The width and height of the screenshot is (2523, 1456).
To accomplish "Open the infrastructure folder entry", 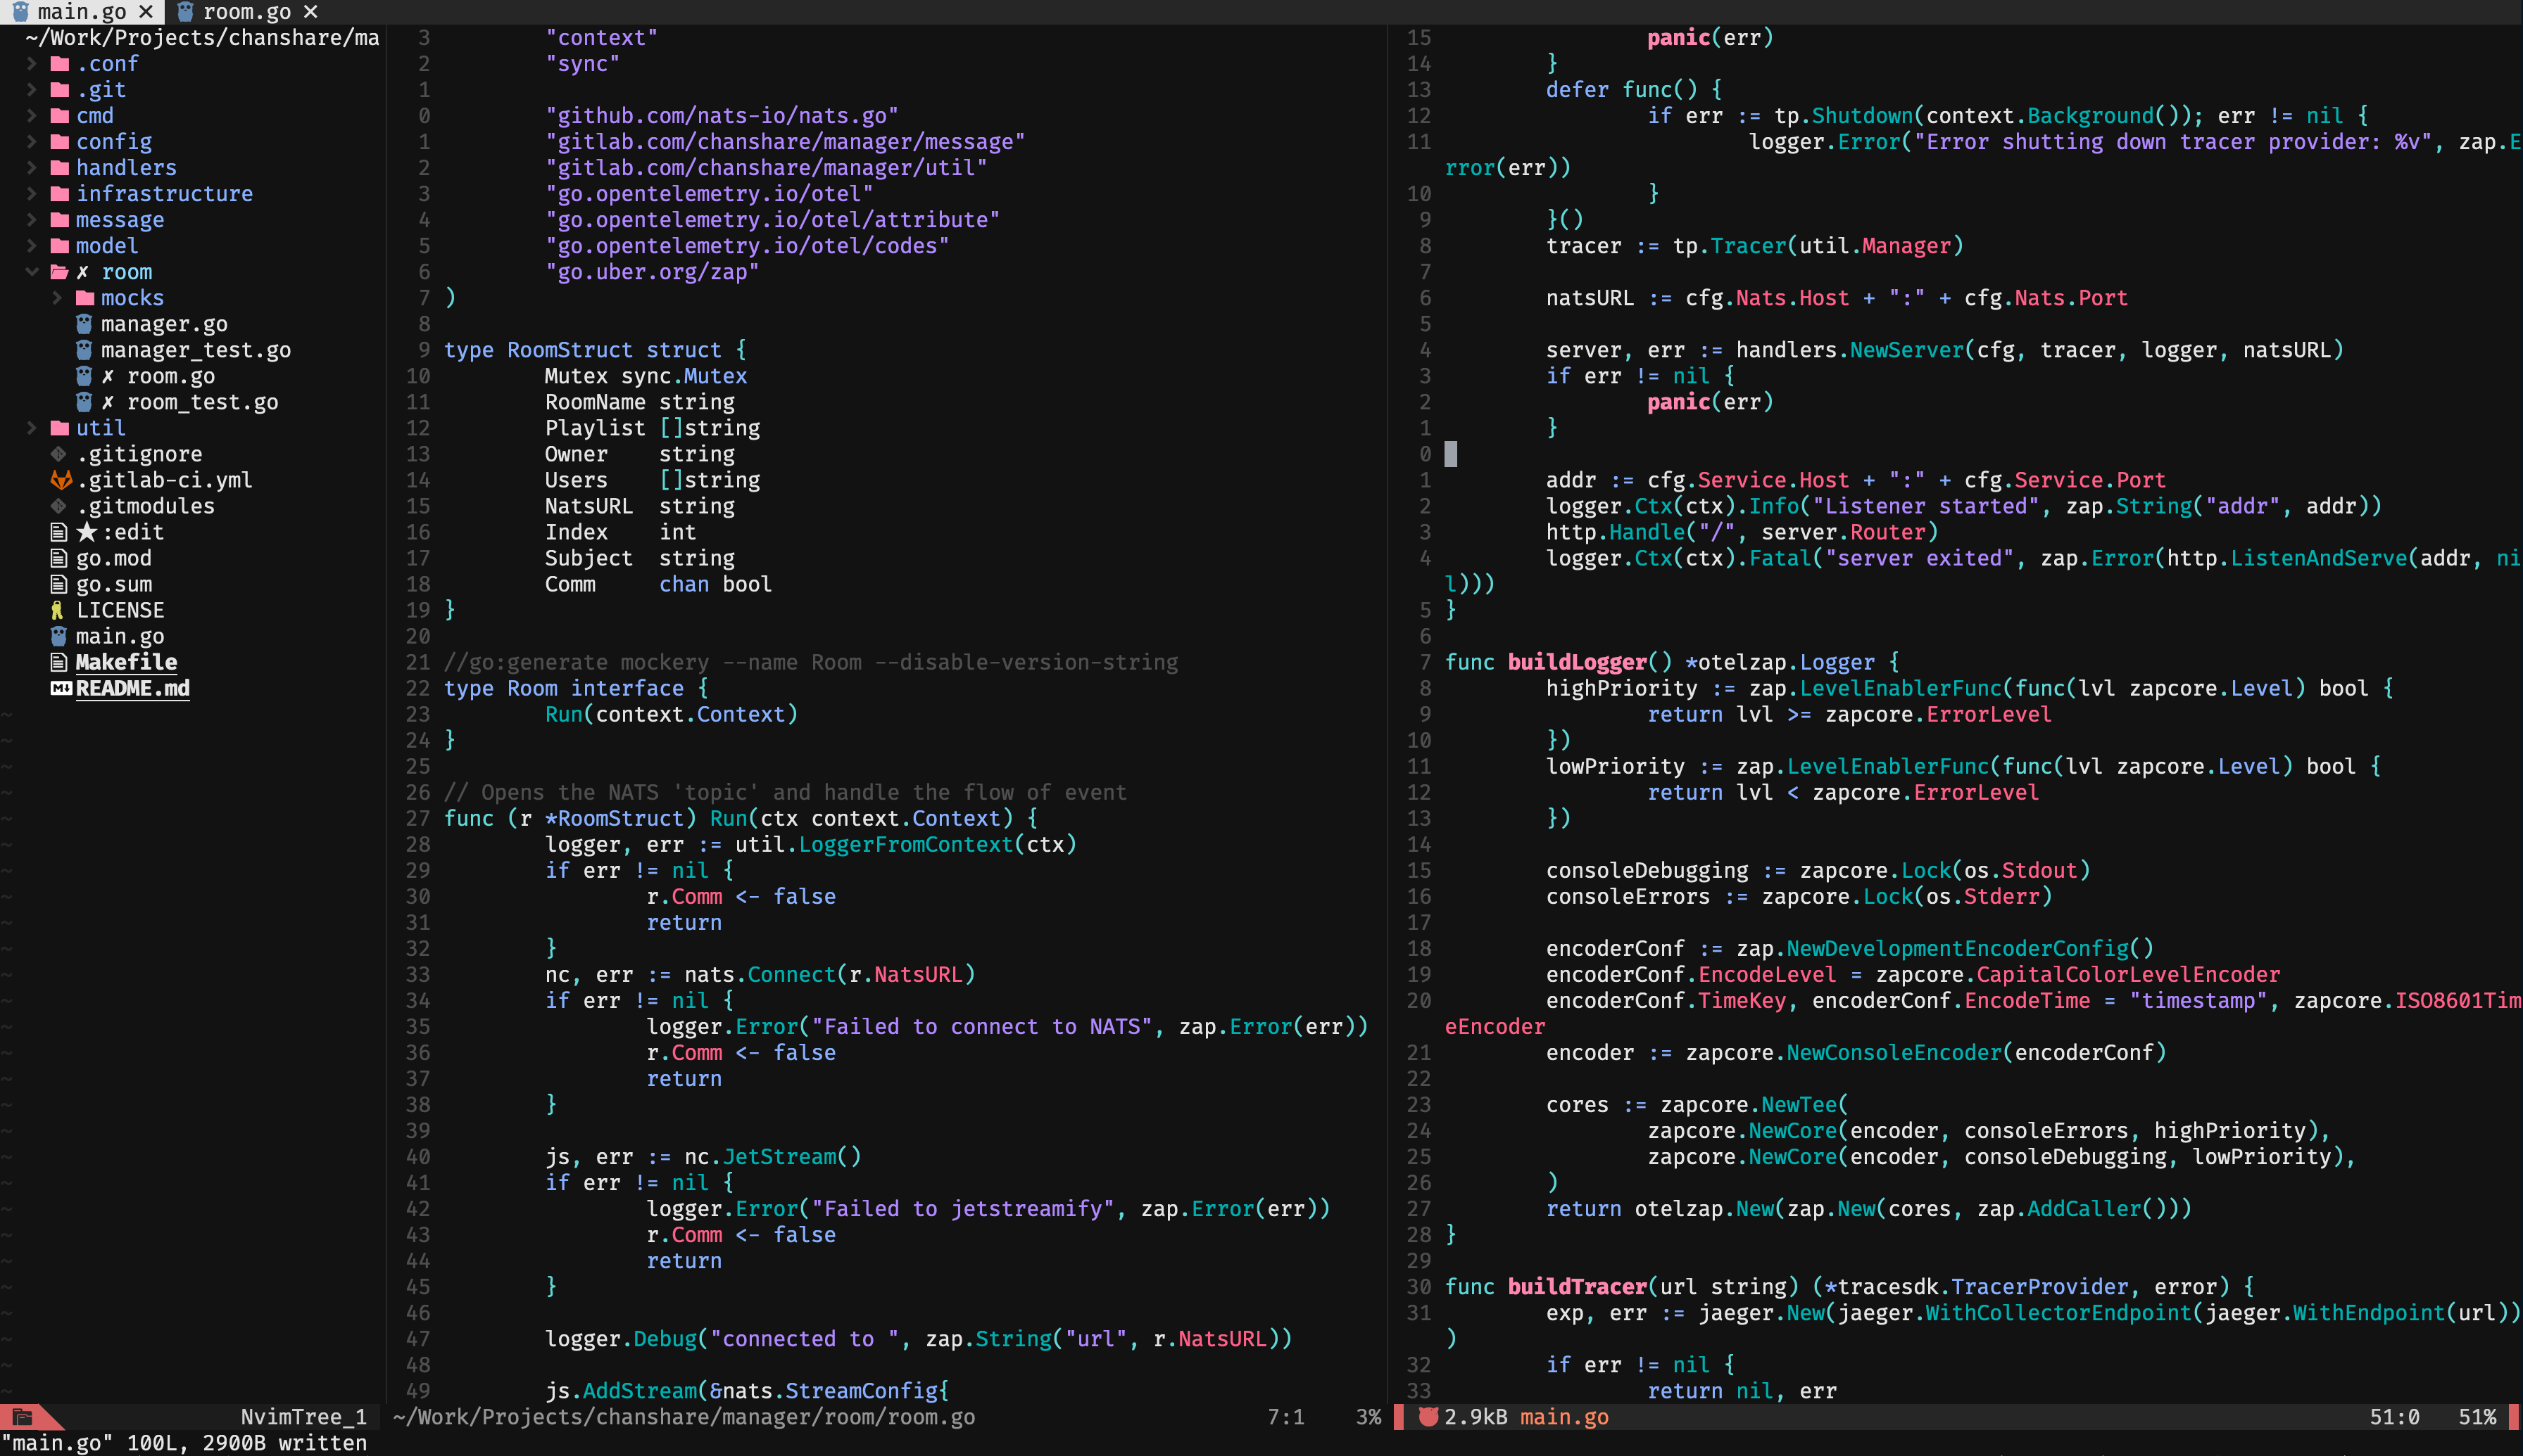I will click(164, 194).
